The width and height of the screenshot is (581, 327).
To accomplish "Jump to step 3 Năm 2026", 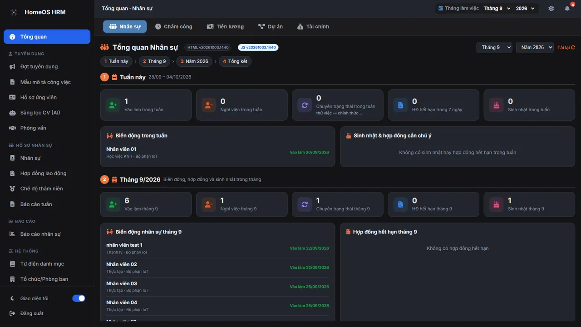I will point(194,61).
